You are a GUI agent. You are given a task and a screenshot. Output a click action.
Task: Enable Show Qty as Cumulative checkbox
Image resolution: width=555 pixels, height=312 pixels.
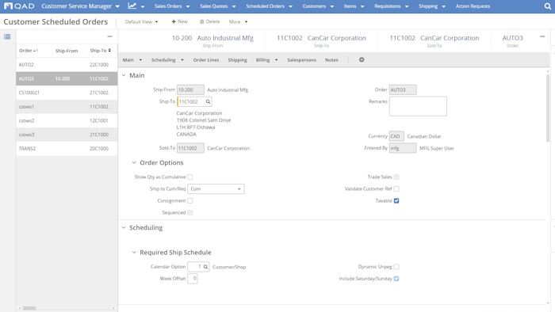[190, 177]
